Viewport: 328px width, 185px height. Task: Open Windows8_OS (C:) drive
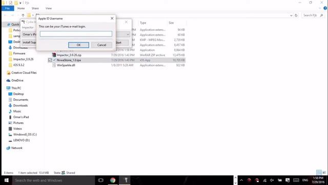click(25, 135)
